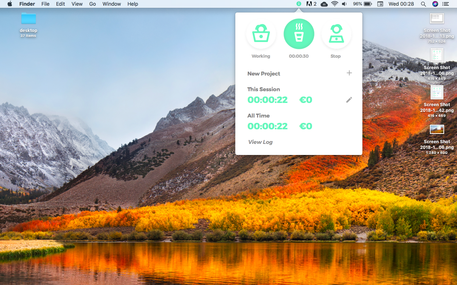
Task: Click the Working basket icon
Action: point(261,34)
